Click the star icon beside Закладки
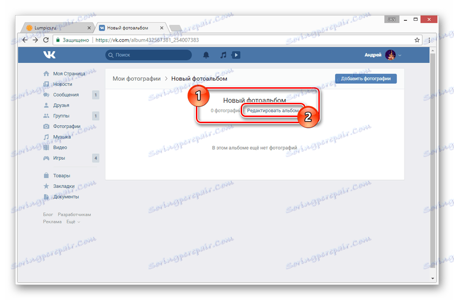 point(46,186)
